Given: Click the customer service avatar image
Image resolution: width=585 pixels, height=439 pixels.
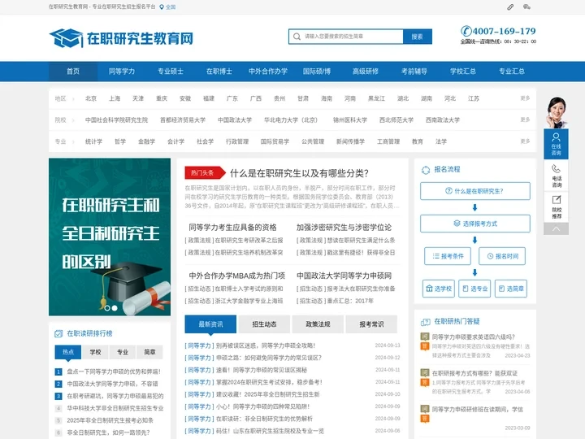Looking at the screenshot, I should [x=556, y=112].
